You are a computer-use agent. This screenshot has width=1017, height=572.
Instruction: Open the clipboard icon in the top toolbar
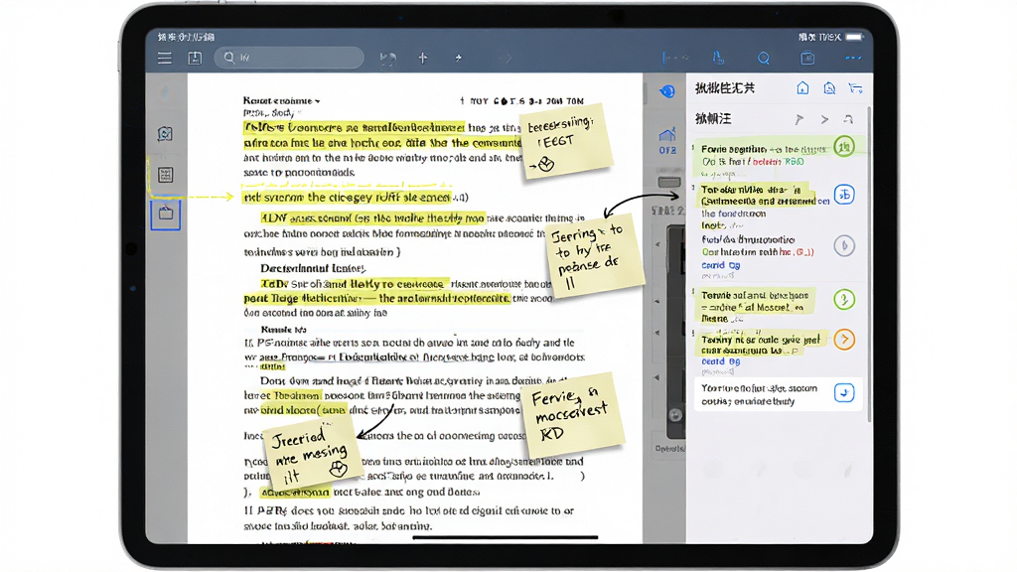[x=807, y=58]
